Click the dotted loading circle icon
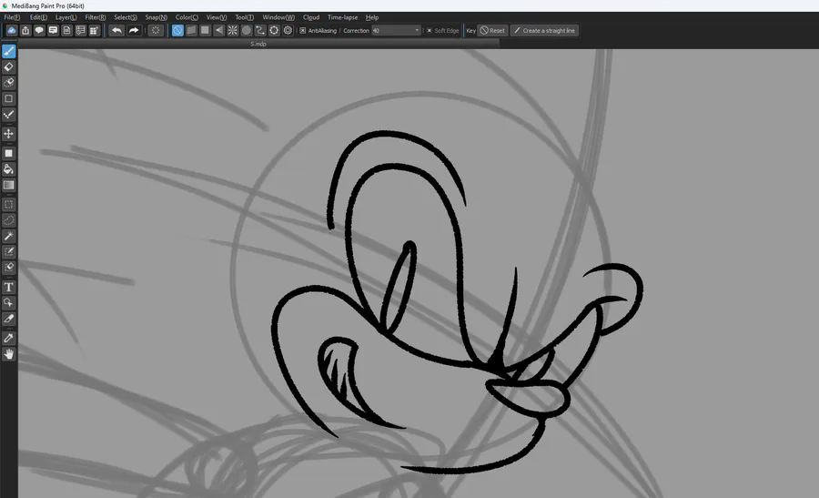This screenshot has width=819, height=498. [156, 30]
